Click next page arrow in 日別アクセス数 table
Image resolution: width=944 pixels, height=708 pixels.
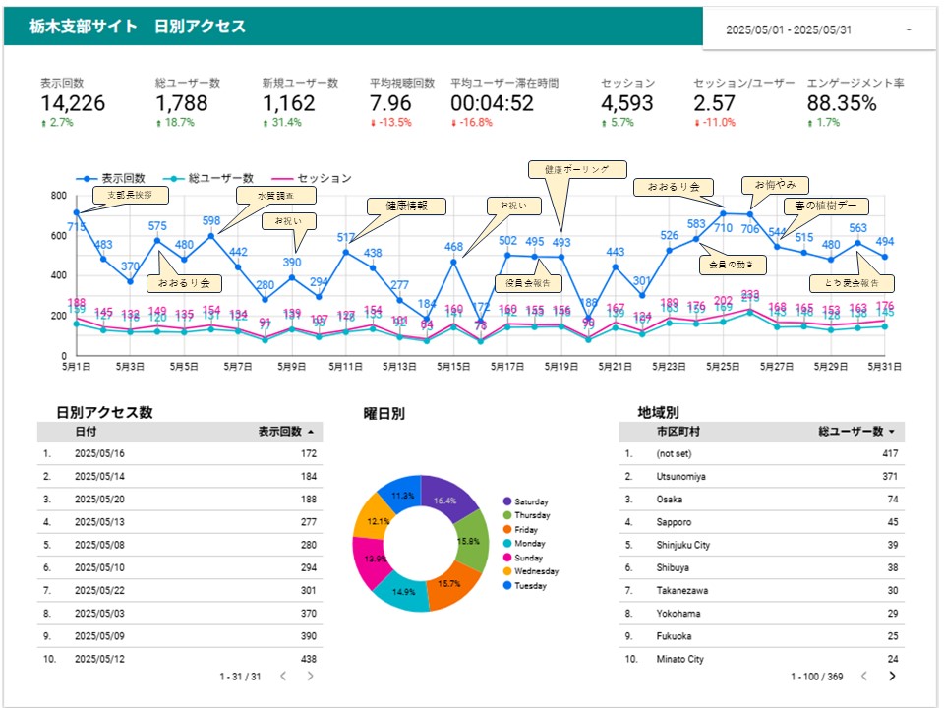[x=311, y=677]
